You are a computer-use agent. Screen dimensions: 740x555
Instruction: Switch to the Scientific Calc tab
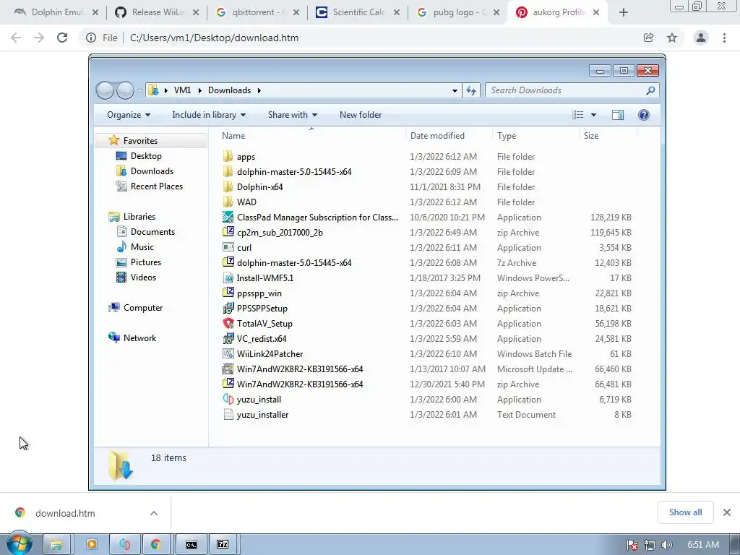(x=358, y=12)
